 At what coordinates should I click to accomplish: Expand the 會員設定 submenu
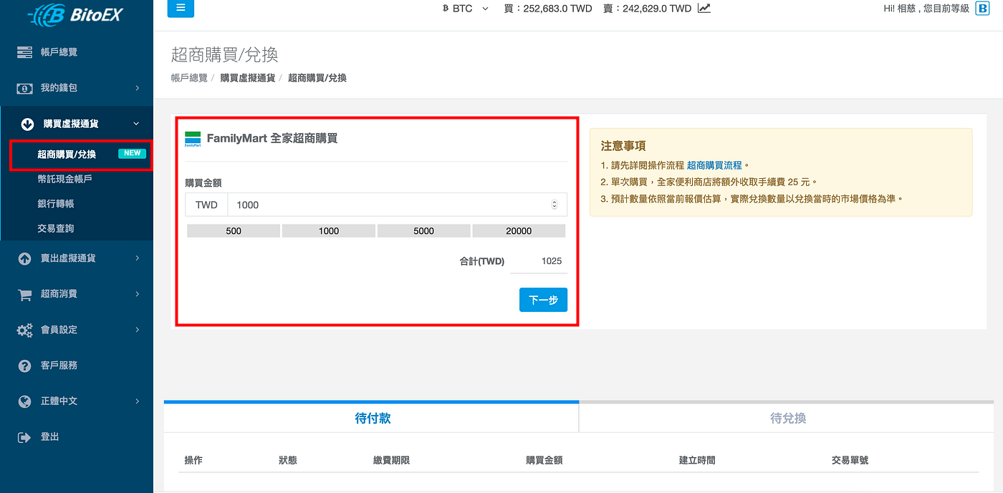click(137, 330)
